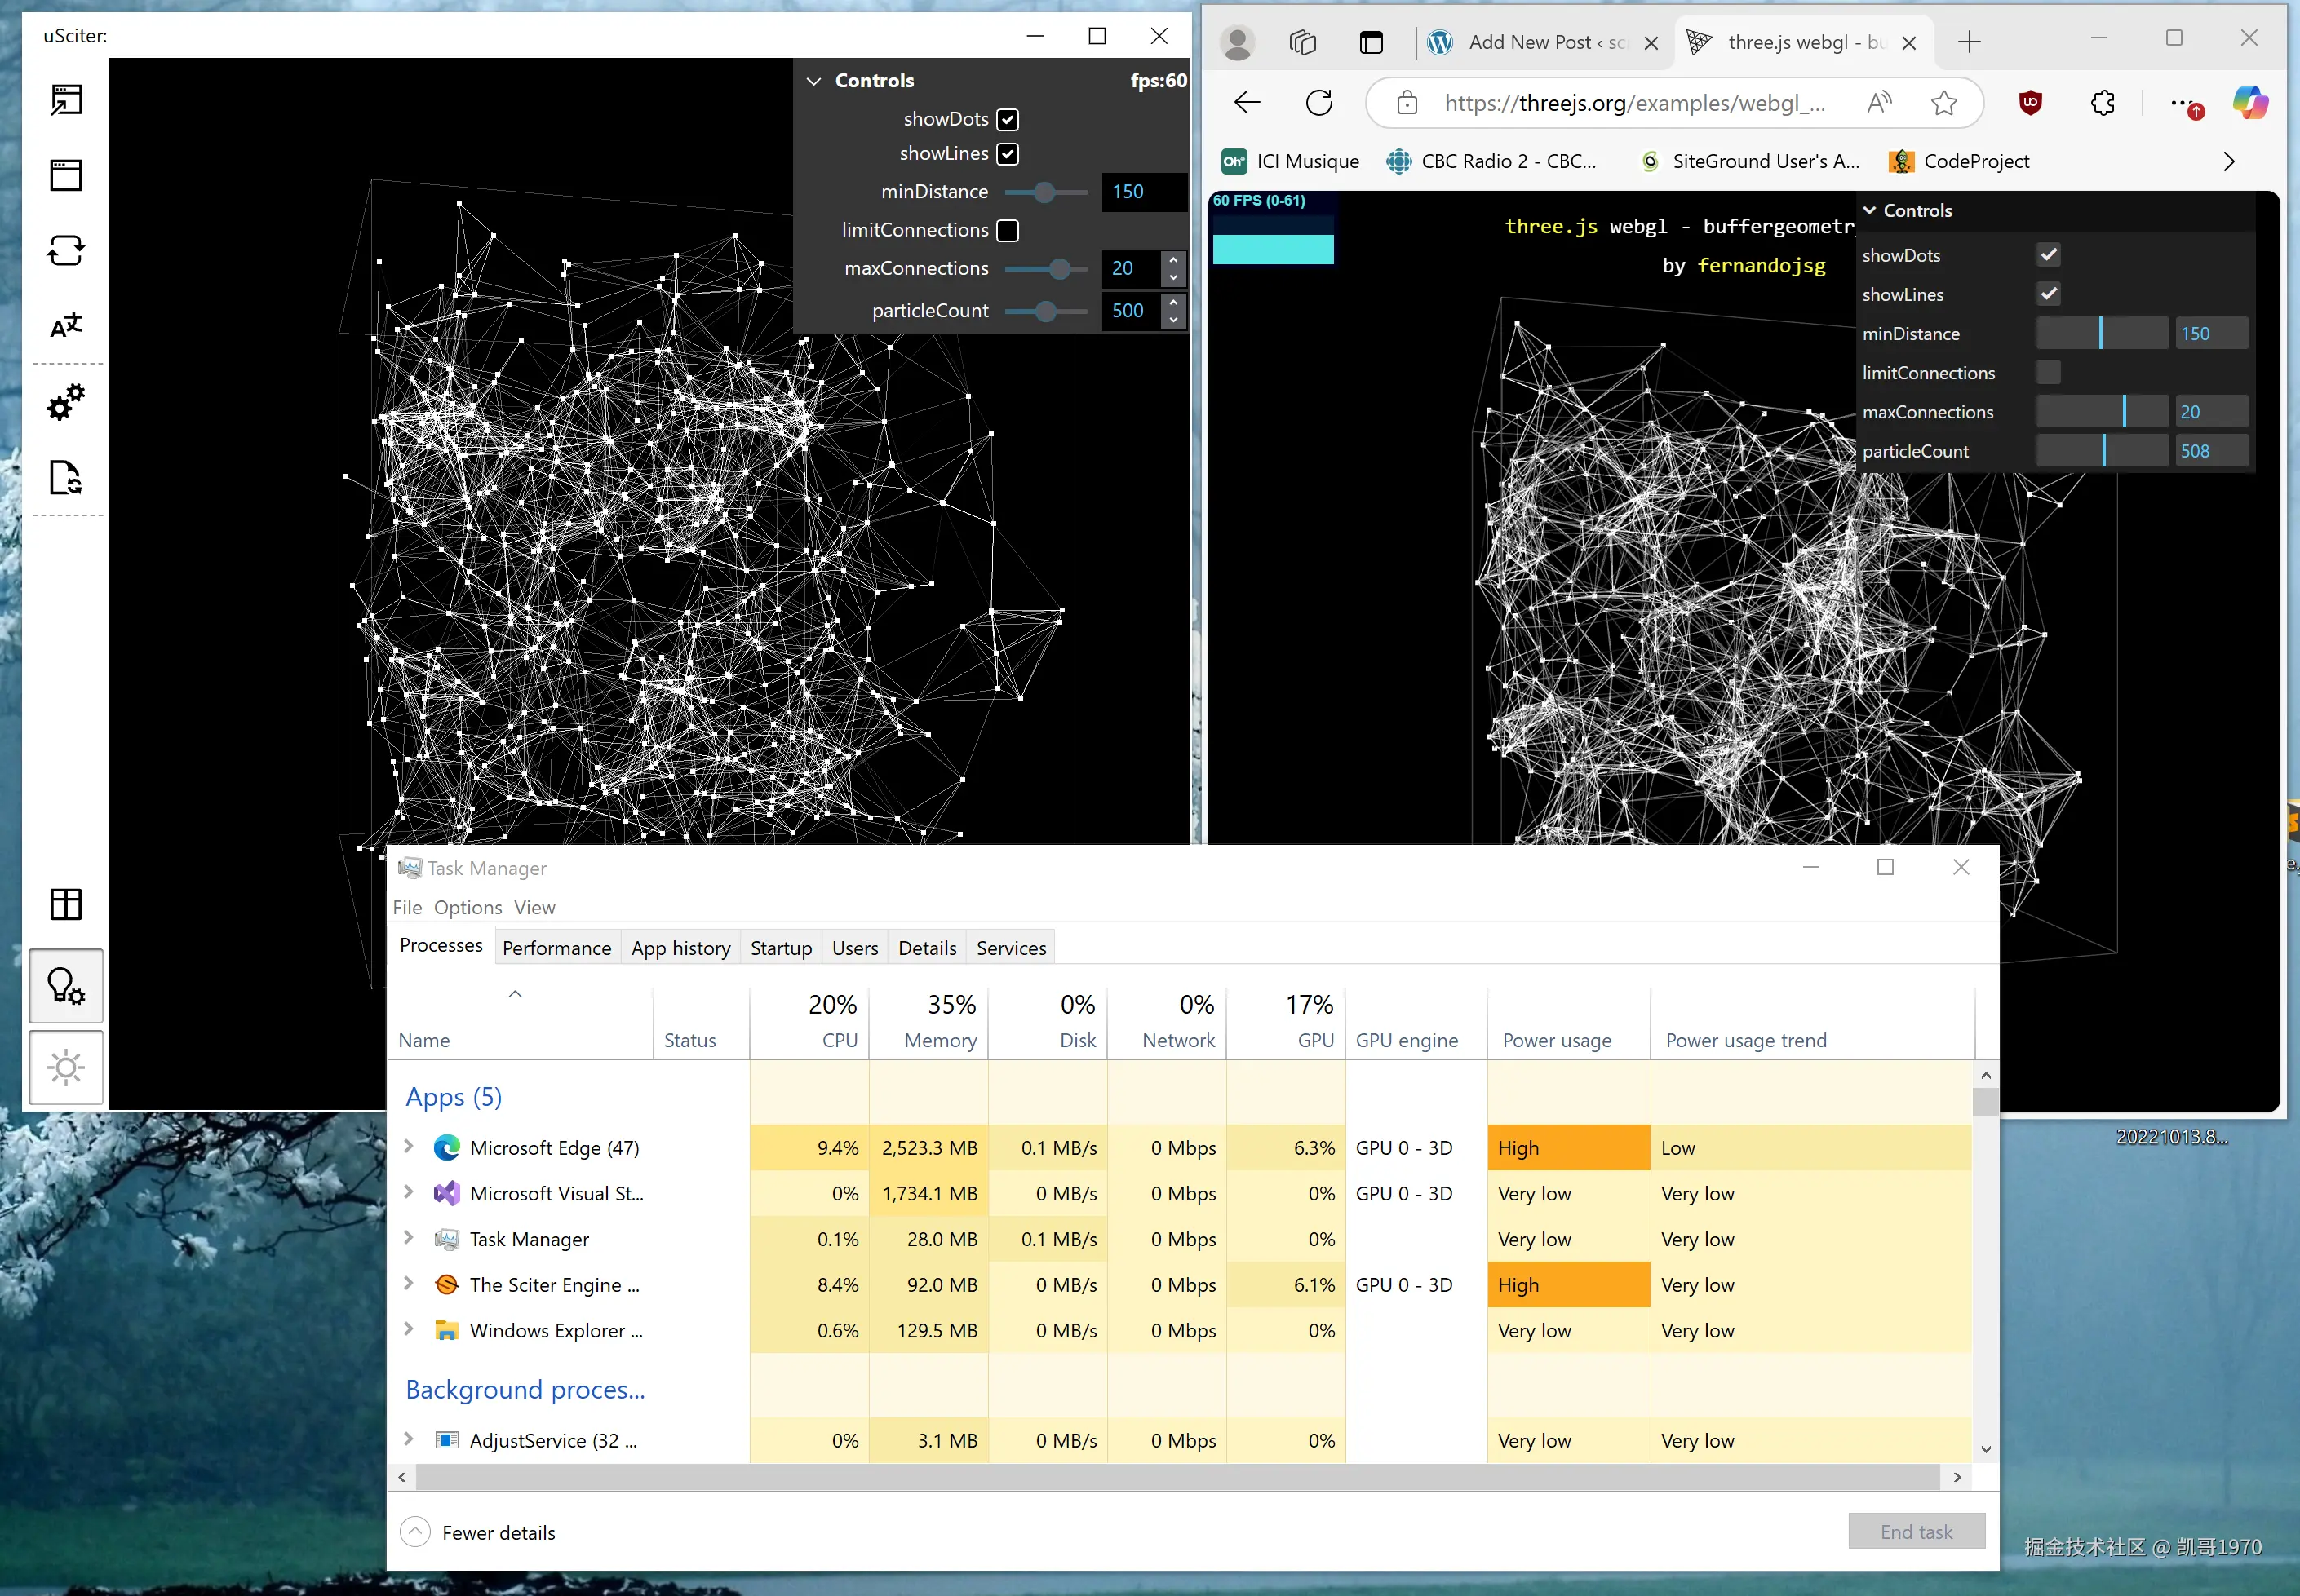Screen dimensions: 2300x1596
Task: Enable limitConnections checkbox in uSciter Controls
Action: point(1008,231)
